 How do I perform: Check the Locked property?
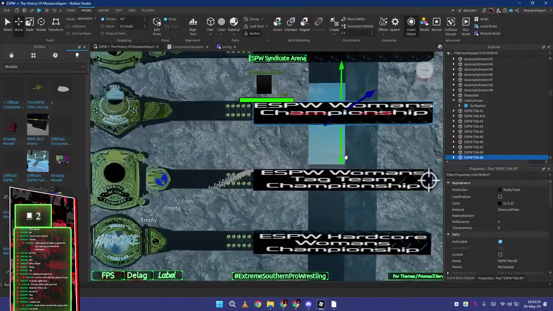500,254
